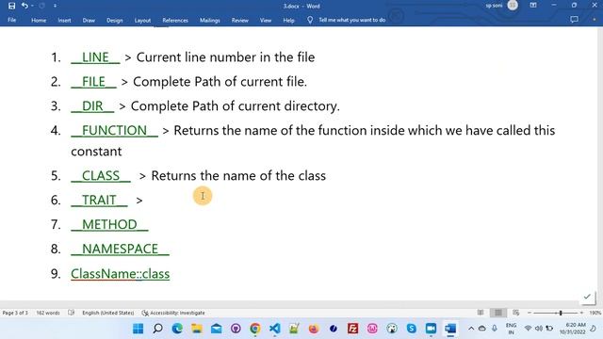This screenshot has height=339, width=603.
Task: Click the __FUNCTION__ constant text
Action: pos(115,130)
